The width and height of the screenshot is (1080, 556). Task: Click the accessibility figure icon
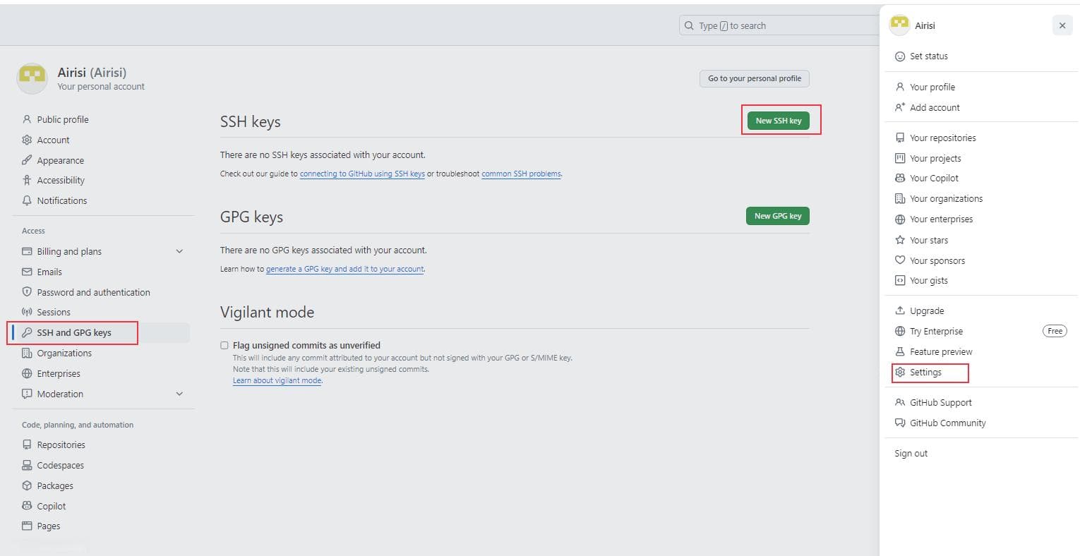click(27, 180)
